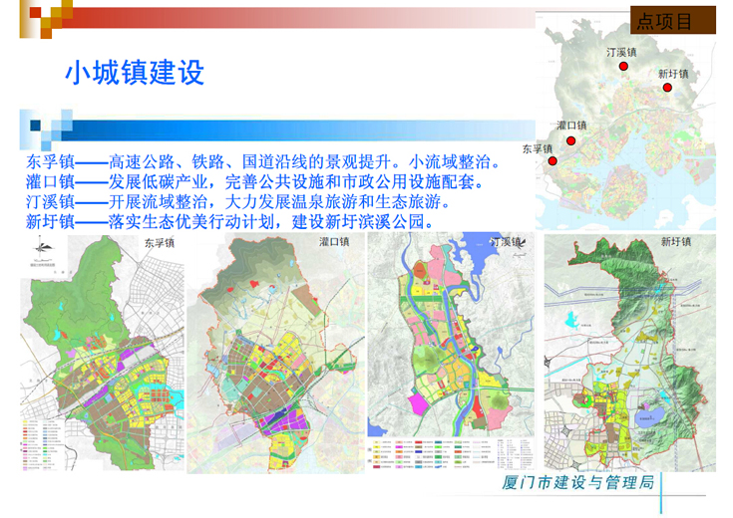Click the text line beginning 新圩镇——落实生态优美

point(229,221)
